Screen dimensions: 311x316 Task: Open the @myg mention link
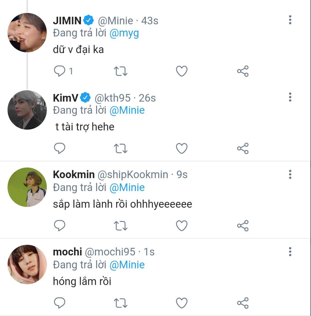pos(124,33)
